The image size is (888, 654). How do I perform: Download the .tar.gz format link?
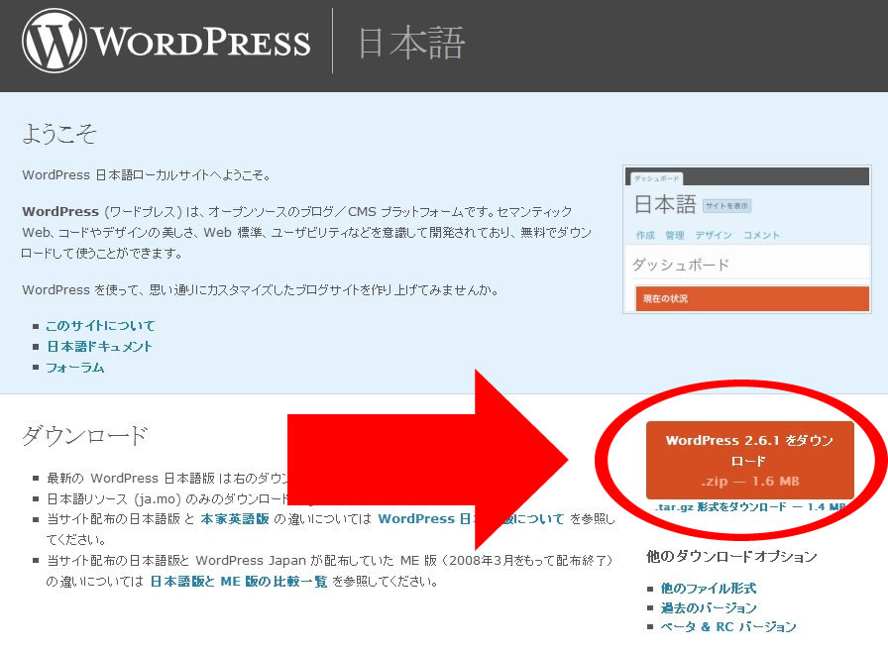(750, 506)
